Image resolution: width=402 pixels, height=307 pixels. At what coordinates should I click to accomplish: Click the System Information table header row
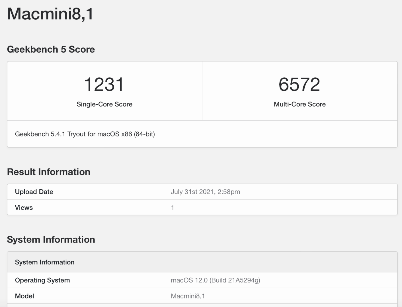pyautogui.click(x=202, y=262)
